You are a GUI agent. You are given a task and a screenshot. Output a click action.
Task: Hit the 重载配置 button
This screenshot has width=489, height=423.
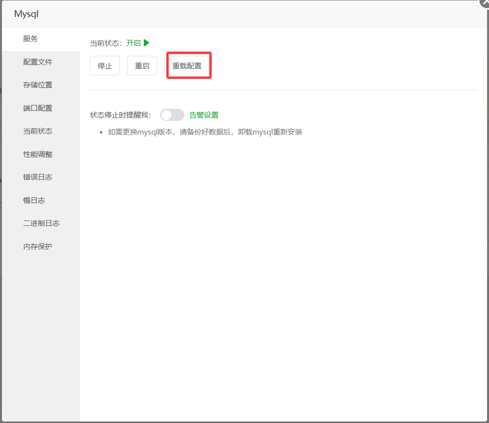click(x=187, y=66)
